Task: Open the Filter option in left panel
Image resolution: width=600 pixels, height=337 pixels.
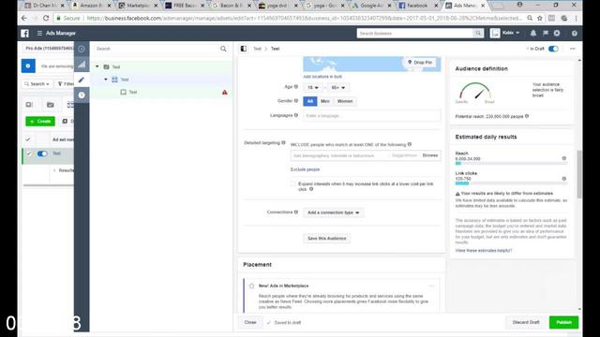Action: 65,83
